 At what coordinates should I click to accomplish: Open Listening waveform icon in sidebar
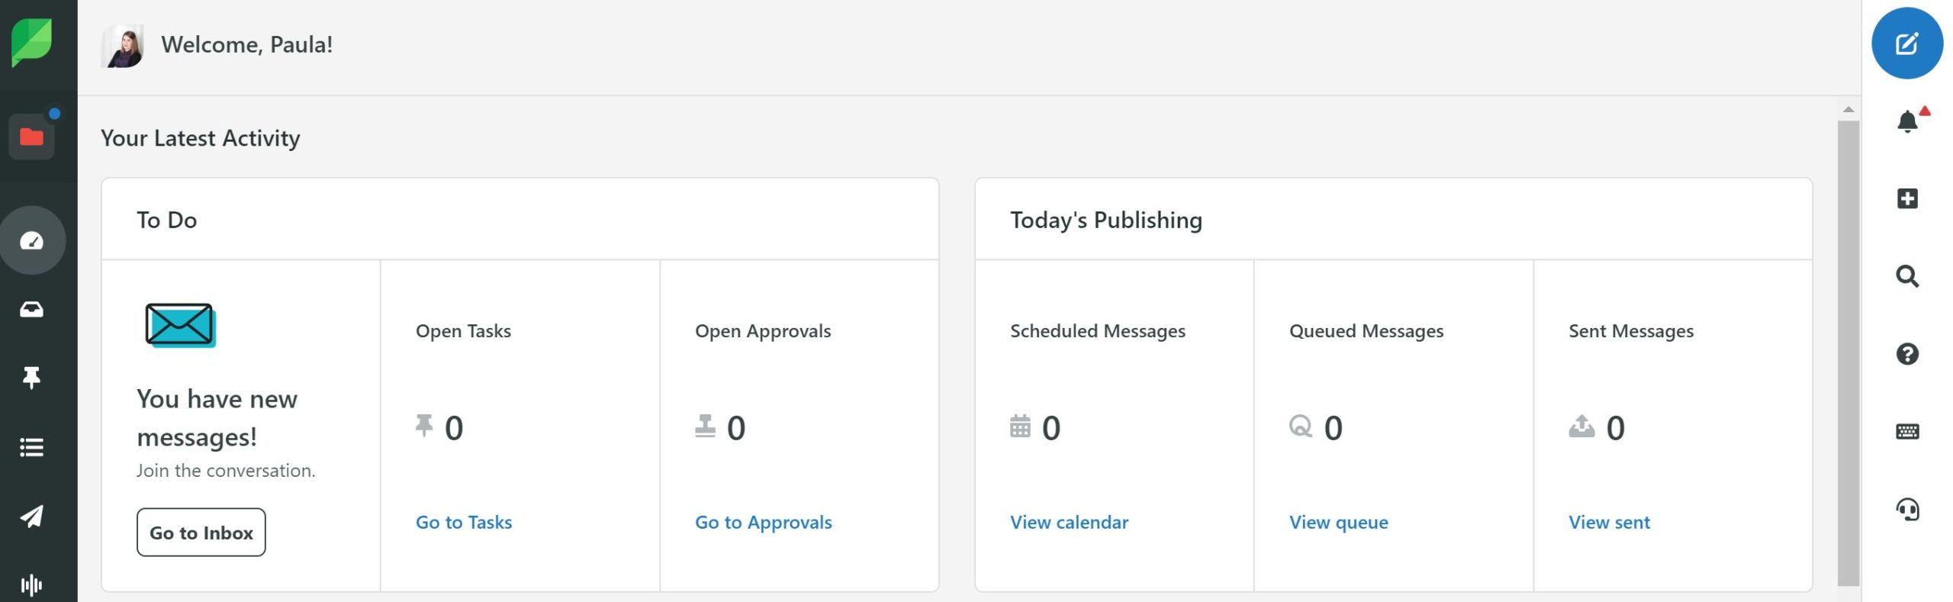coord(31,585)
